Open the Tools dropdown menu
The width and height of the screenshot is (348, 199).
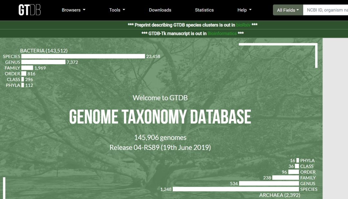click(x=117, y=10)
